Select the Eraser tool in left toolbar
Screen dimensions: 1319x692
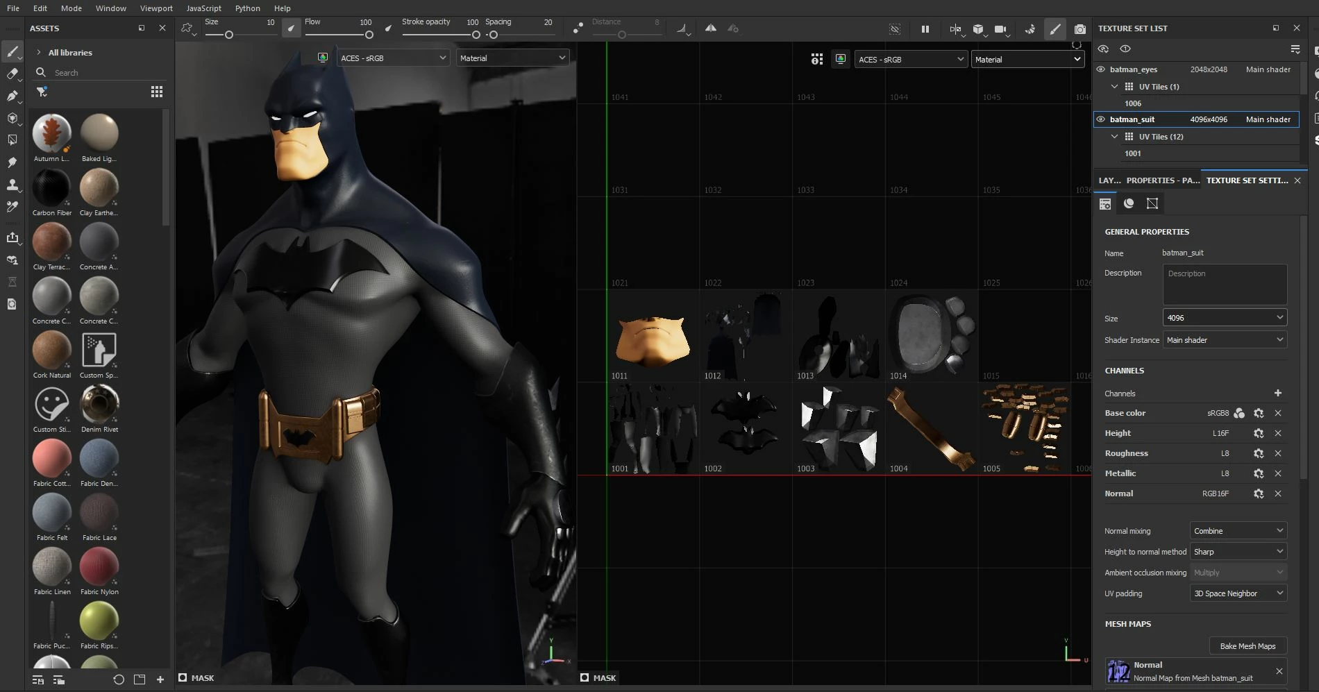[12, 74]
